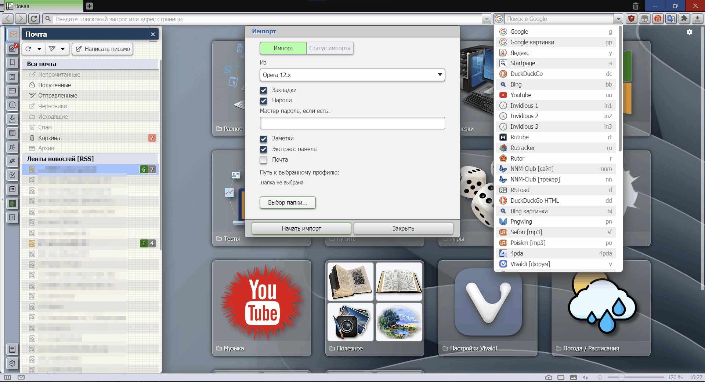This screenshot has width=705, height=382.
Task: Open the Feeds panel with the red badge
Action: 12,48
